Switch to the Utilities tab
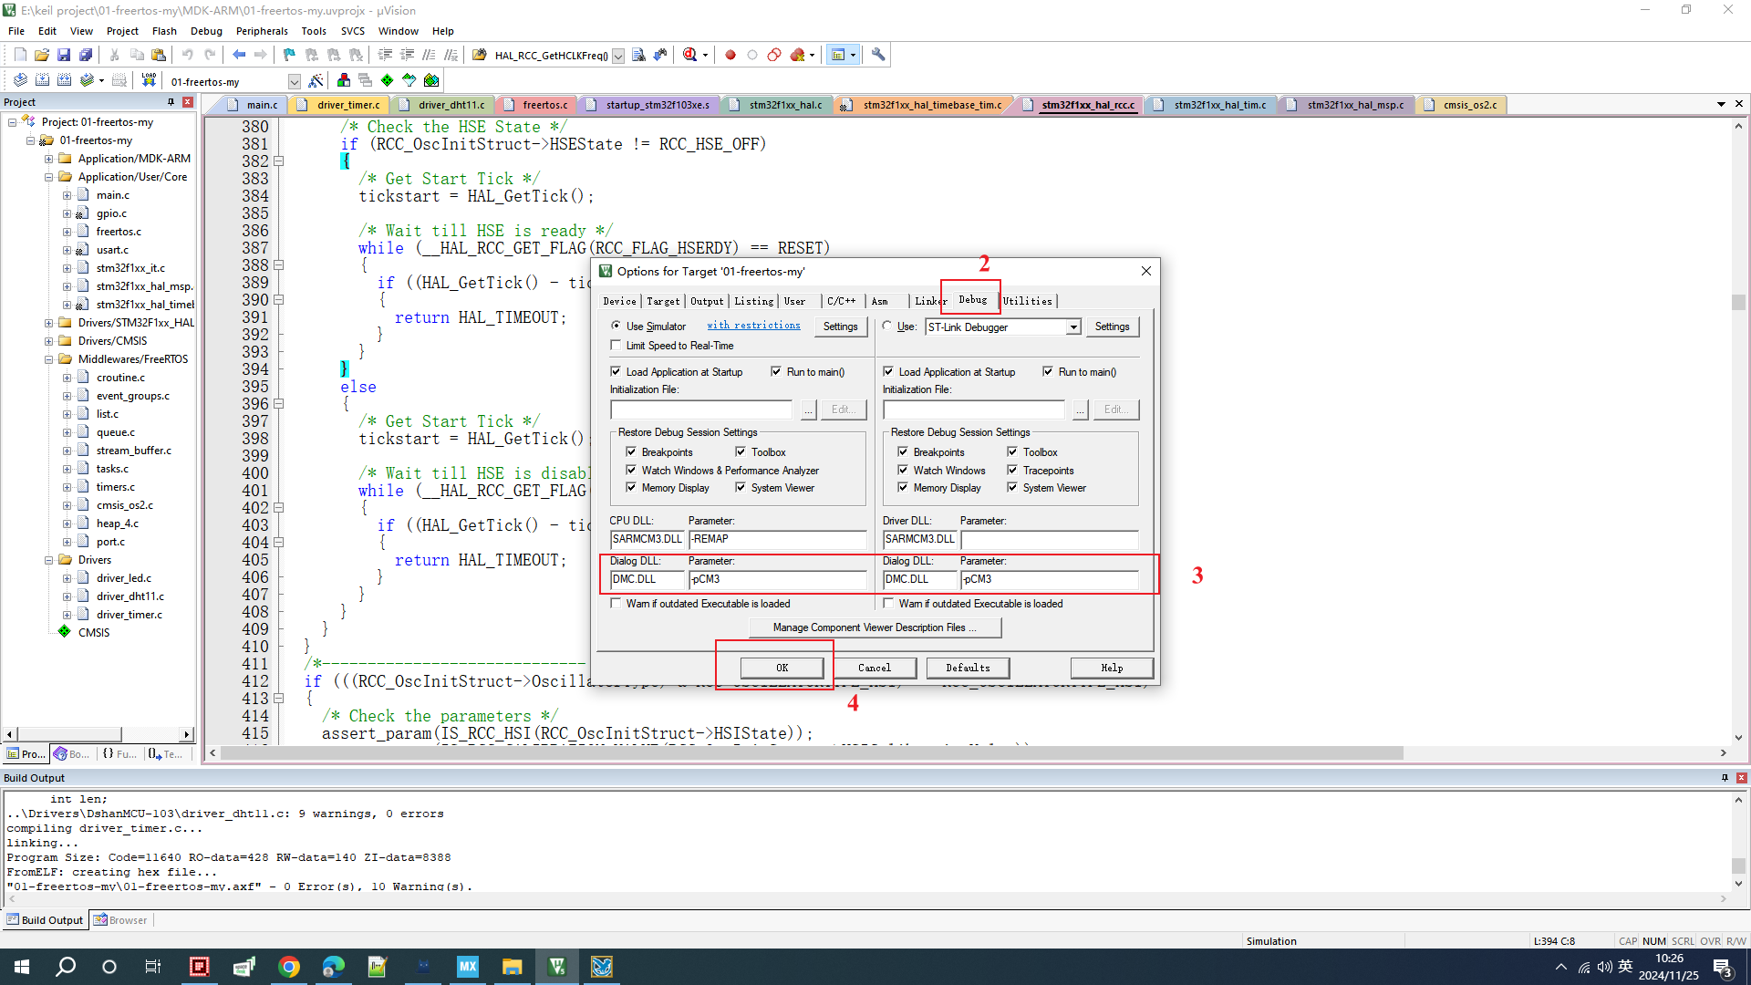This screenshot has height=985, width=1751. pos(1027,301)
